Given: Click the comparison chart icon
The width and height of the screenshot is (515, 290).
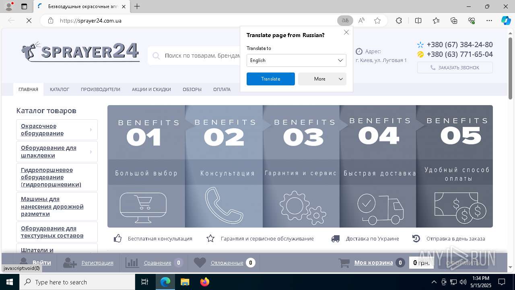Looking at the screenshot, I should (132, 263).
